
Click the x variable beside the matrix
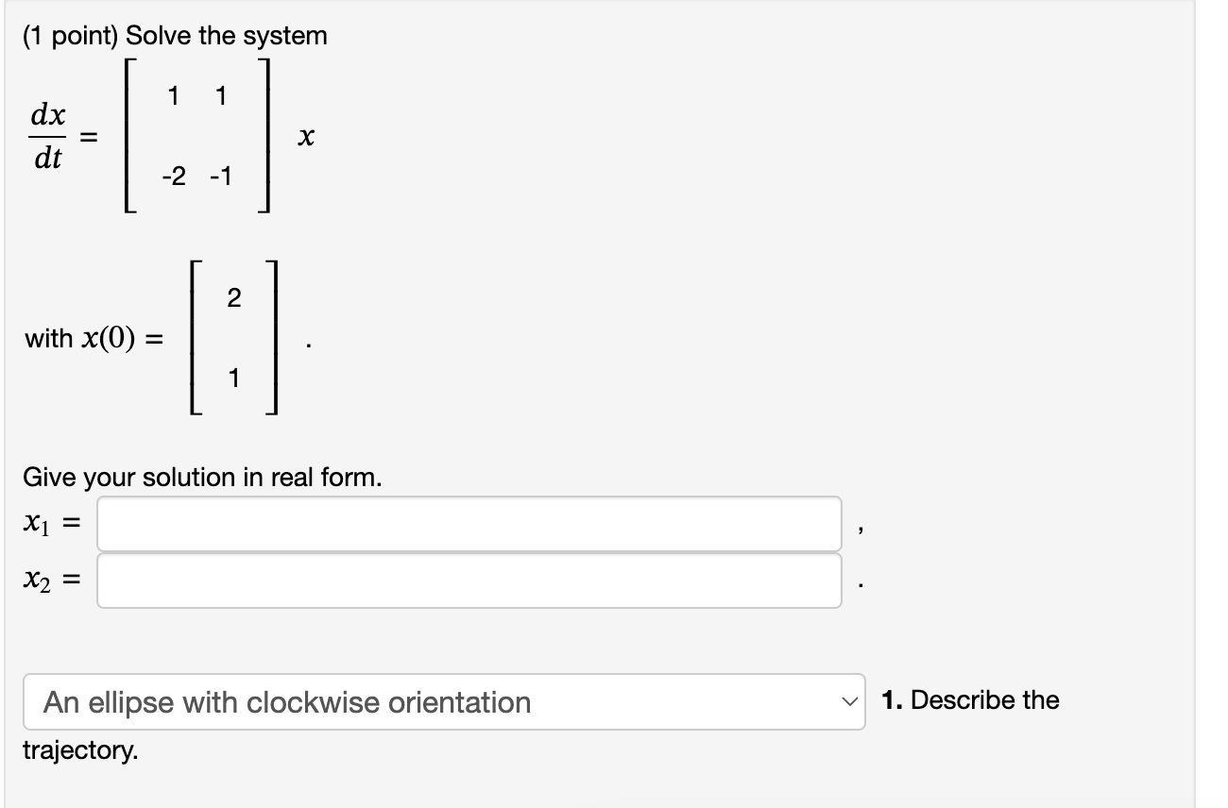point(305,138)
